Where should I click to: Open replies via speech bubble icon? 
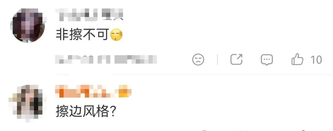267,60
